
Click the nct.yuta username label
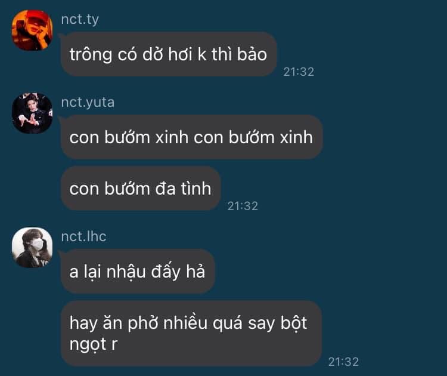tap(88, 102)
